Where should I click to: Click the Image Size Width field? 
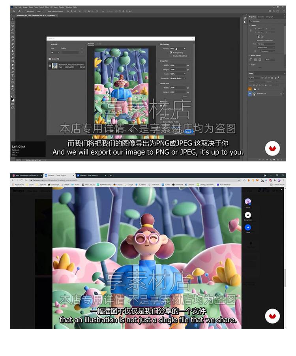tap(178, 65)
